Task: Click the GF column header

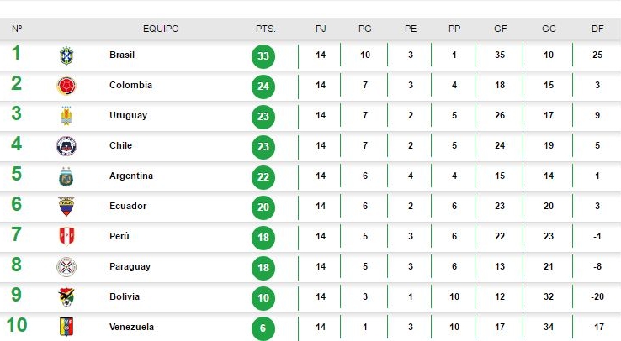Action: 500,29
